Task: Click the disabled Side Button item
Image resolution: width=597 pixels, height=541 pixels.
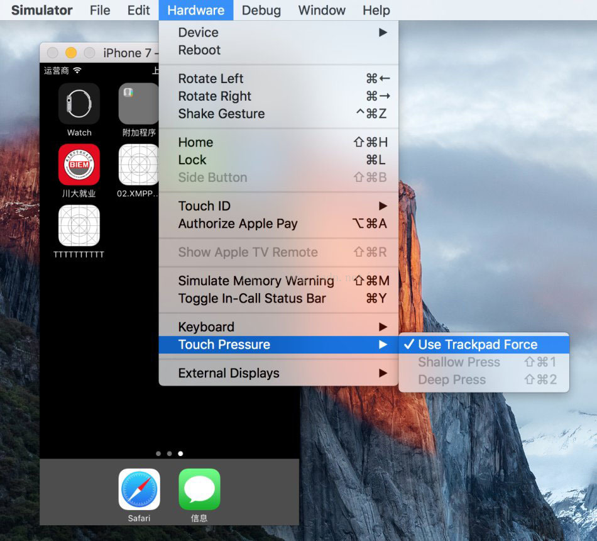Action: point(278,177)
